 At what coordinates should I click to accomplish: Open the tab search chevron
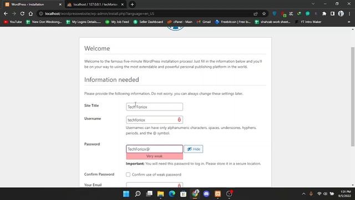point(313,4)
